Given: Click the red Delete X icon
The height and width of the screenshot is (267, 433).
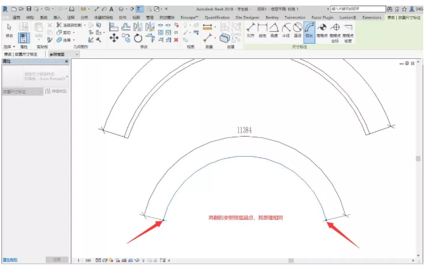Looking at the screenshot, I should pos(176,40).
